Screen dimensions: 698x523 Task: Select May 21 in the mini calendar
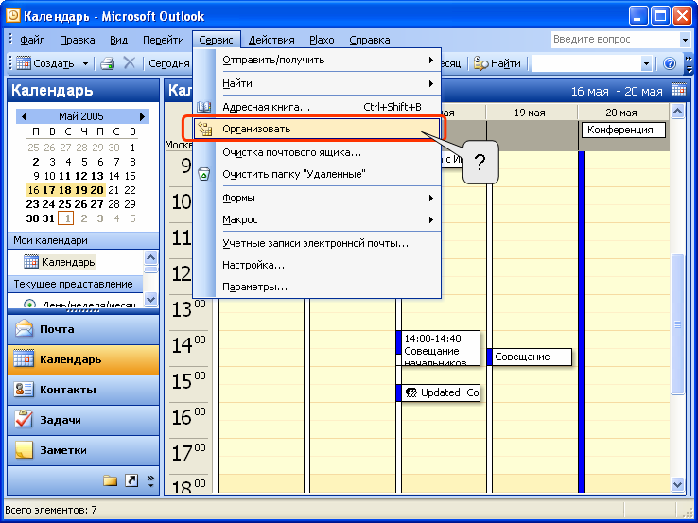coord(113,190)
